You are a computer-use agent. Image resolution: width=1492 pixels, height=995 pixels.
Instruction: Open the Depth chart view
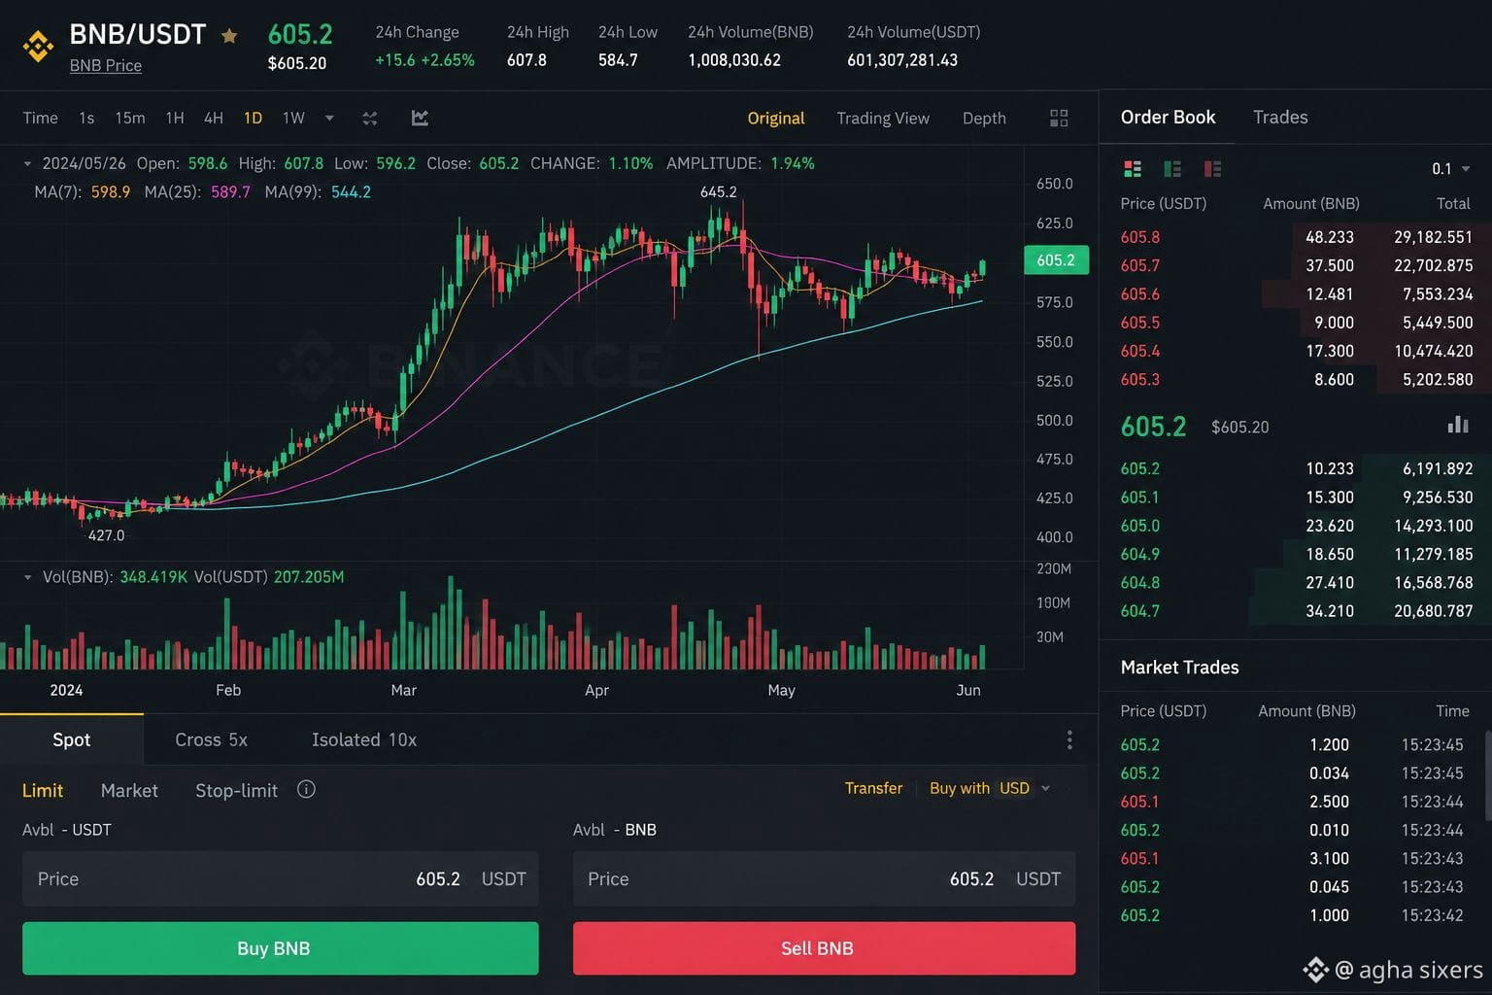pyautogui.click(x=984, y=118)
